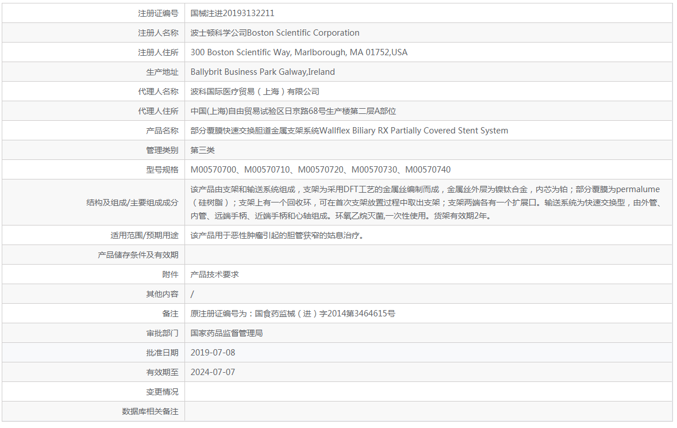Viewport: 677px width, 428px height.
Task: Click management class 第三类
Action: (202, 150)
